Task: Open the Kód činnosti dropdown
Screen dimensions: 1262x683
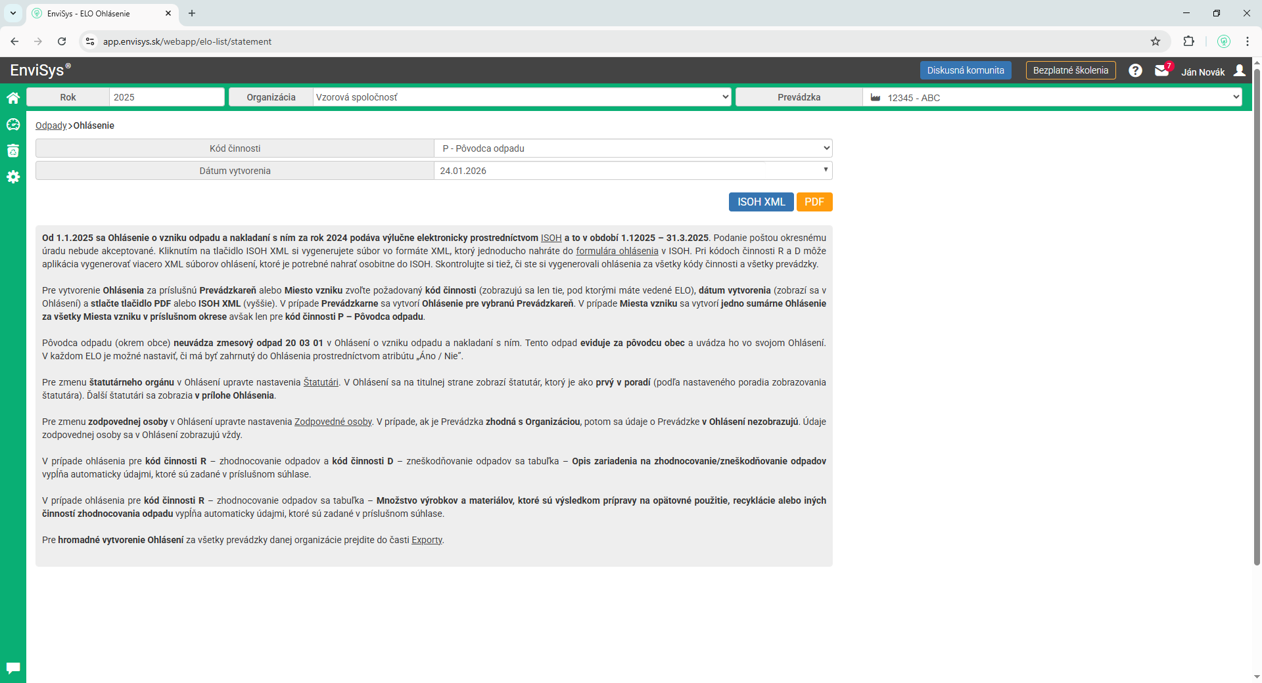Action: (633, 148)
